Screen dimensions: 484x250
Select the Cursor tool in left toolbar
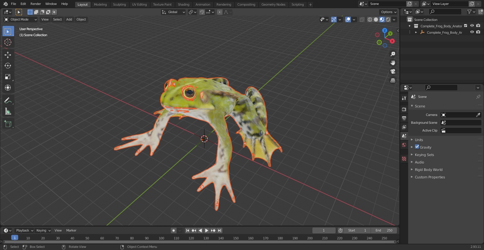[8, 42]
